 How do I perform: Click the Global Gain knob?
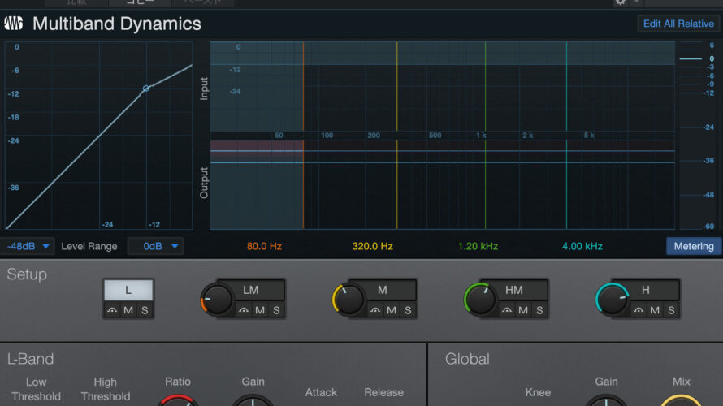(x=606, y=401)
